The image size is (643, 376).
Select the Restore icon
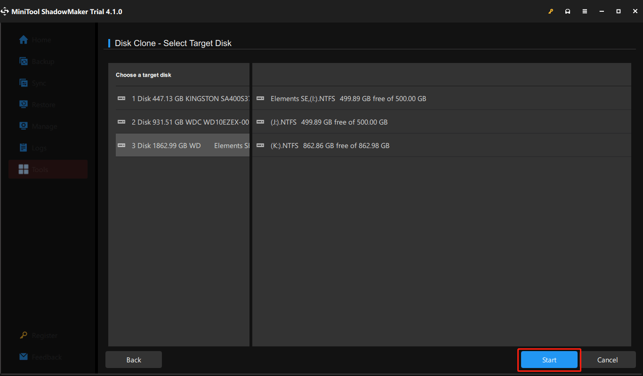point(23,104)
